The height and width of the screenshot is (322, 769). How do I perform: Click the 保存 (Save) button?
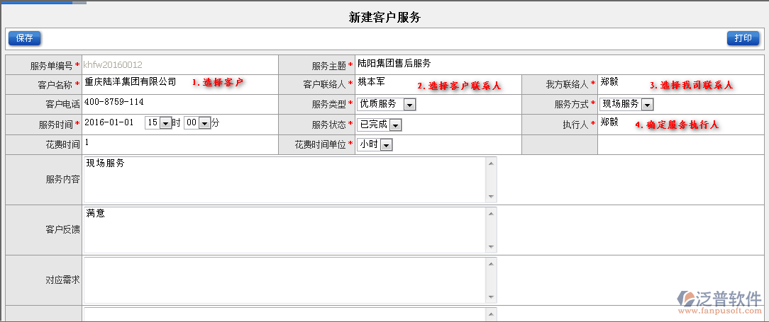[24, 38]
